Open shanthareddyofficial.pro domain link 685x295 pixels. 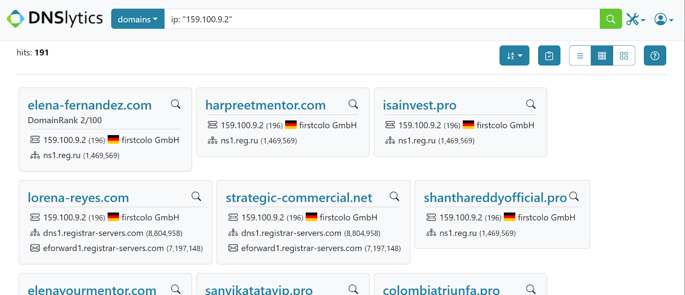point(495,198)
